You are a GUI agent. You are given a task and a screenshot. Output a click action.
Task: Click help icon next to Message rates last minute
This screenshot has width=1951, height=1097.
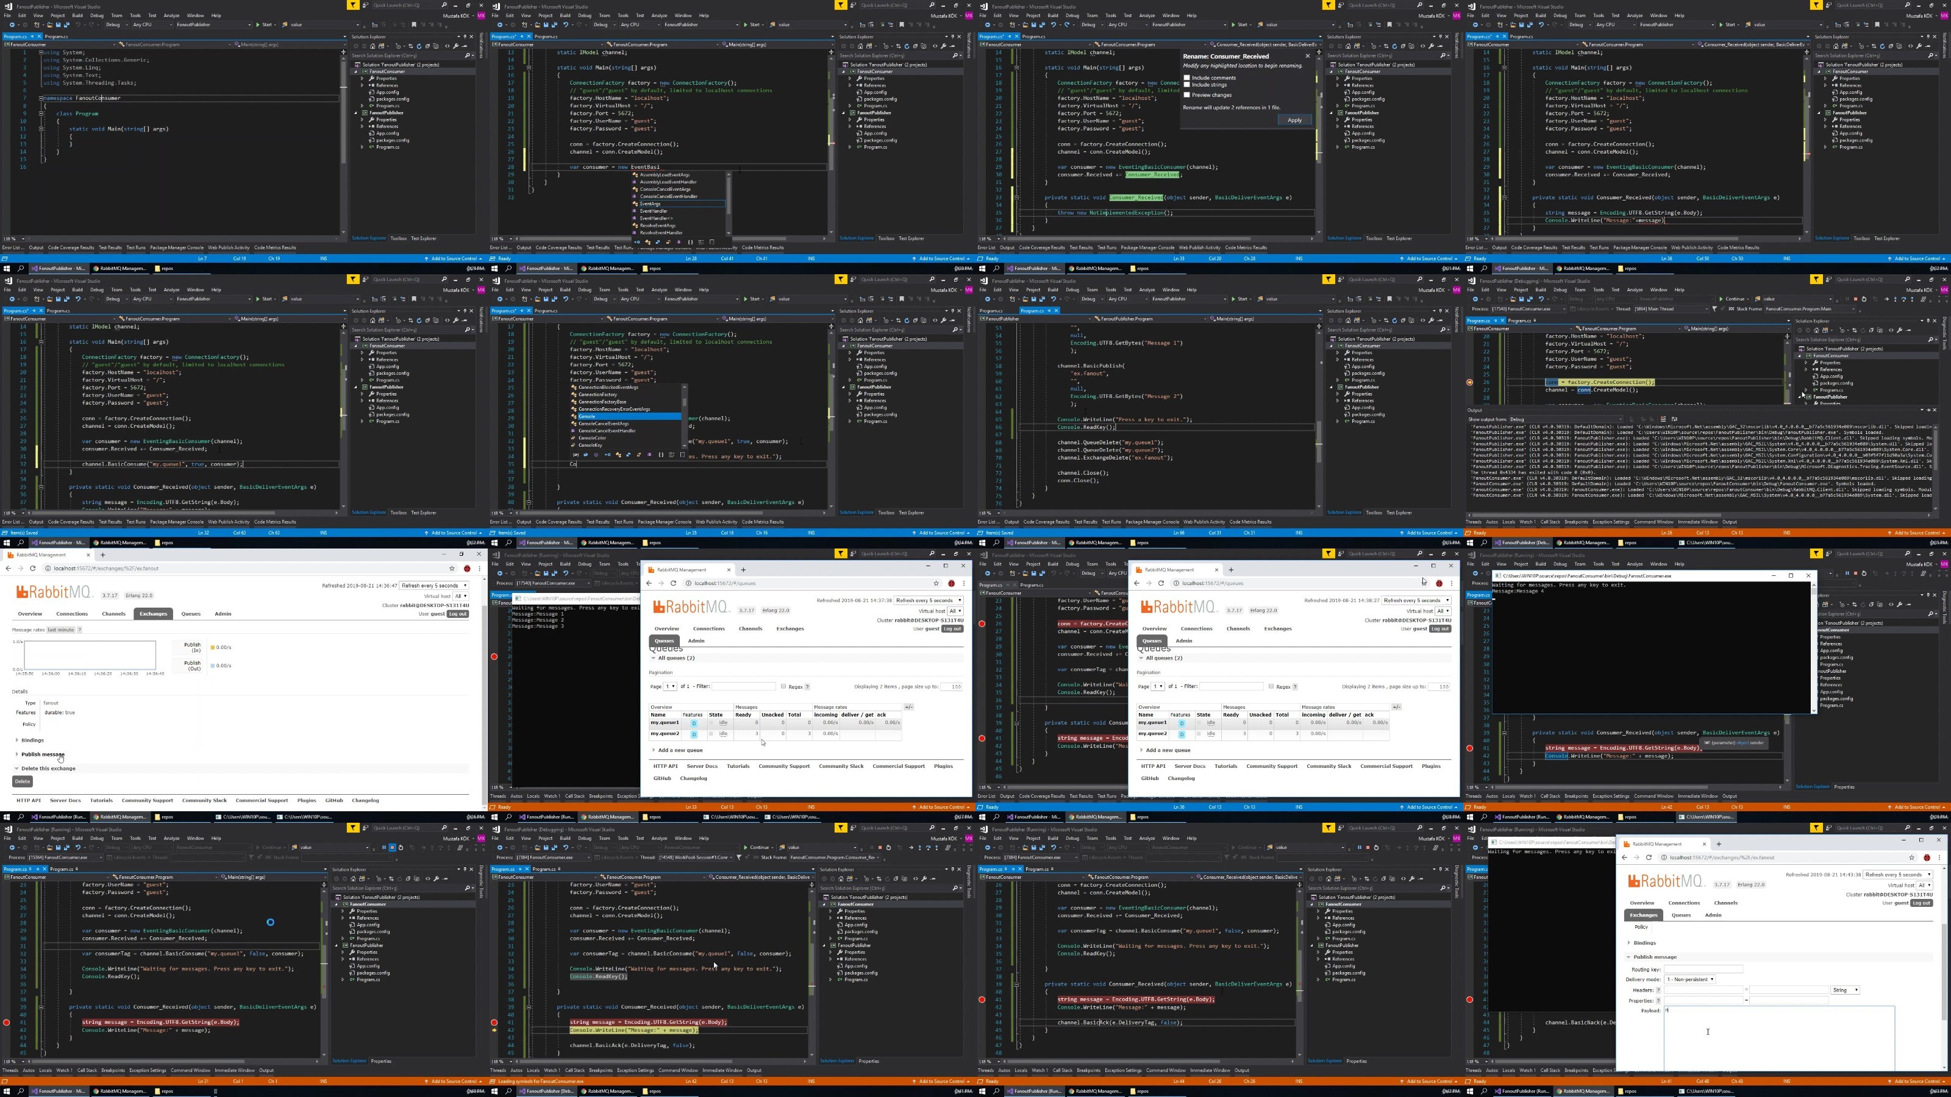click(79, 630)
